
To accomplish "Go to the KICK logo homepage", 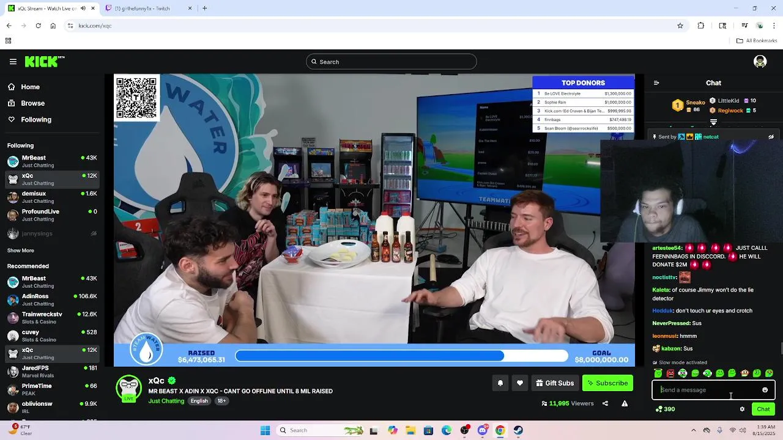I will tap(45, 62).
